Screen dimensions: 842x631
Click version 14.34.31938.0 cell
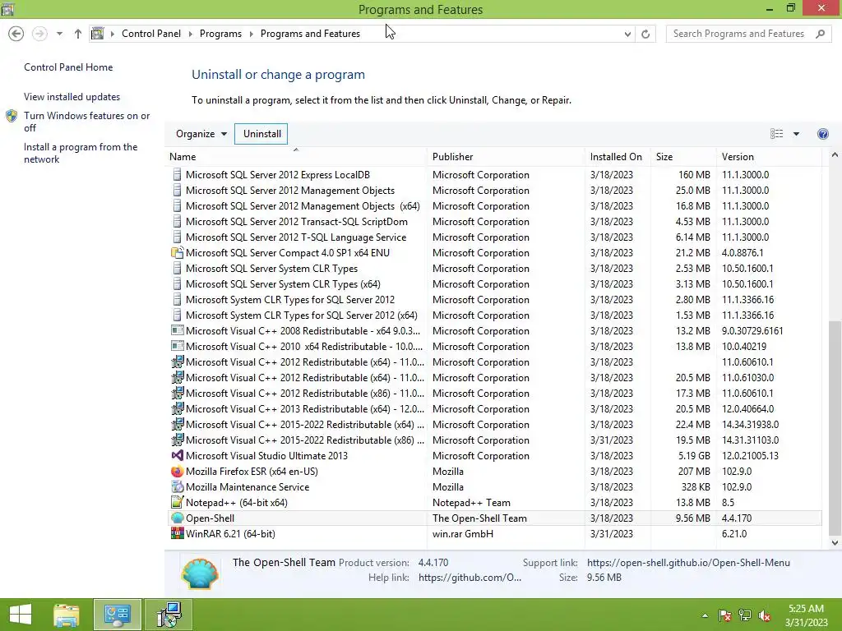point(750,425)
